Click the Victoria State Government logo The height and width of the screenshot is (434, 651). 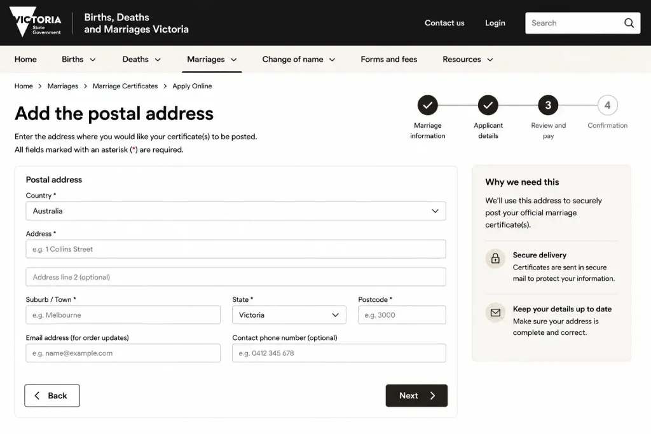(x=36, y=22)
